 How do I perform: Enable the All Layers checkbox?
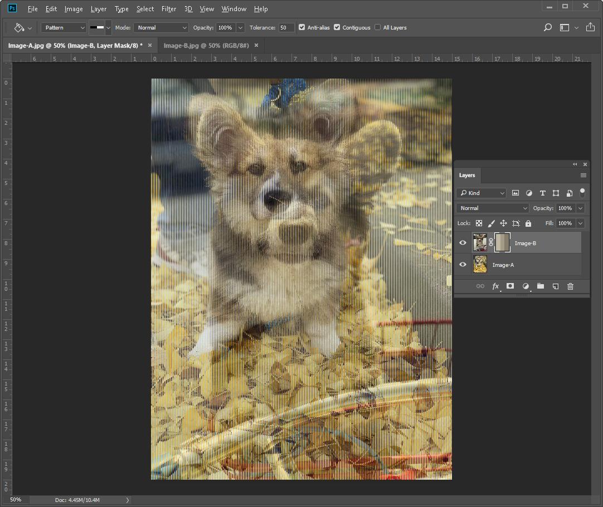(378, 27)
